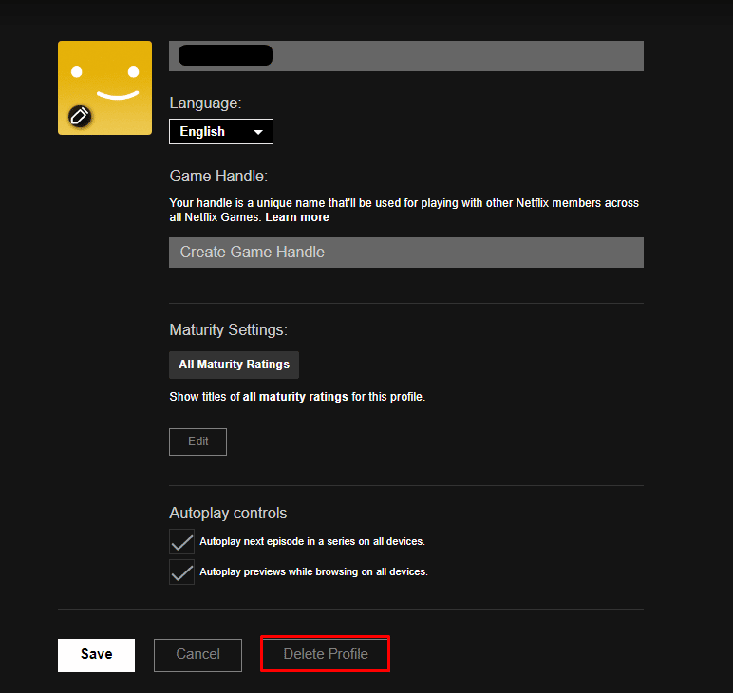
Task: Click the 'Autoplay controls' heading
Action: coord(228,513)
